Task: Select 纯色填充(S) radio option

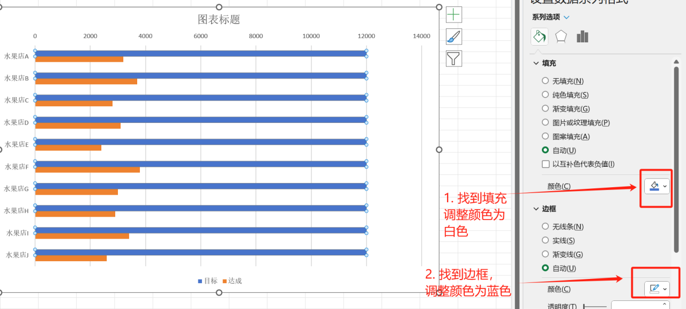Action: [x=546, y=95]
